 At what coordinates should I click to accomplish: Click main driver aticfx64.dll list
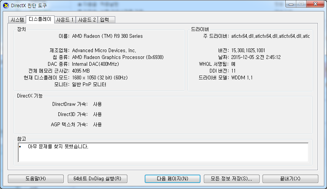point(270,36)
